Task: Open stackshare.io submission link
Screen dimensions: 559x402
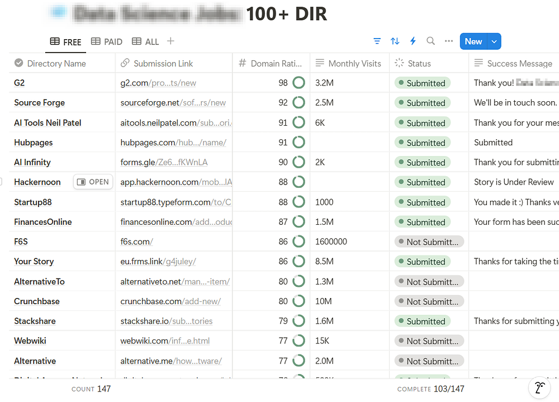Action: (x=167, y=321)
